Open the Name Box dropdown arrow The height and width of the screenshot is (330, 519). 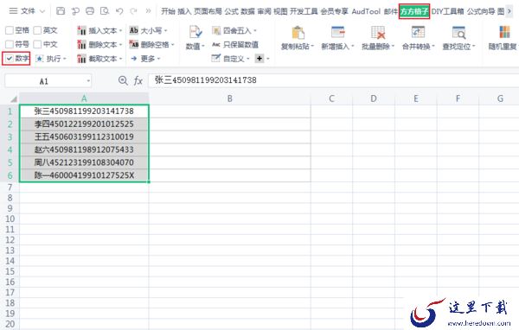pyautogui.click(x=88, y=80)
